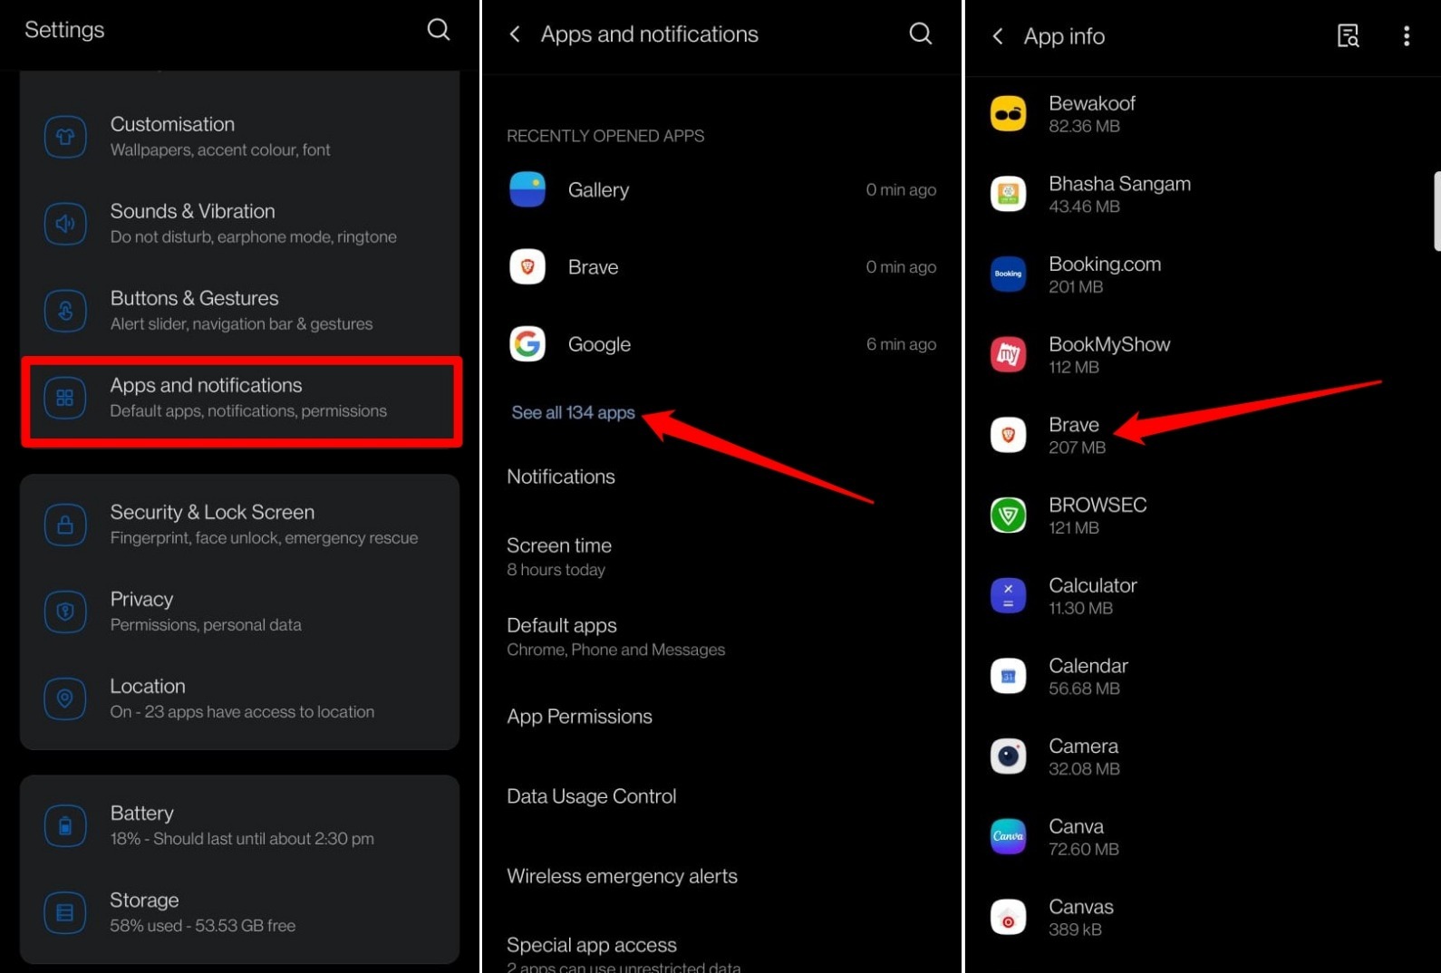The height and width of the screenshot is (973, 1441).
Task: Tap the Security & Lock Screen padlock icon
Action: point(65,525)
